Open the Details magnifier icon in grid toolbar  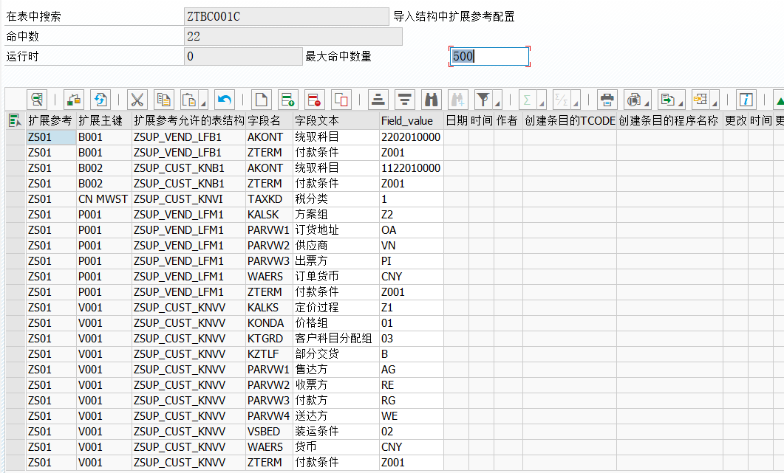tap(37, 100)
